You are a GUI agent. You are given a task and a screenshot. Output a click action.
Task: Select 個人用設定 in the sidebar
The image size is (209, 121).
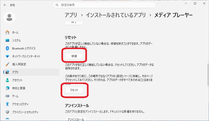click(31, 64)
